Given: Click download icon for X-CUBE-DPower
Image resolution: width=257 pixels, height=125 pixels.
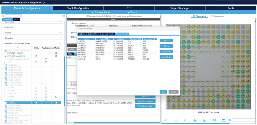Looking at the screenshot, I should point(6,105).
